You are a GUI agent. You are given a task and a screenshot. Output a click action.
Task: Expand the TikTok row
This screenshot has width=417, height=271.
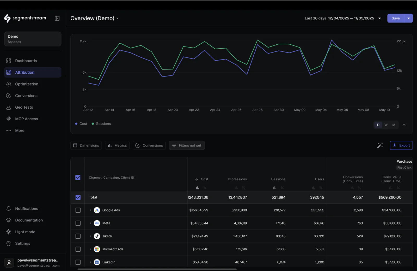tap(90, 236)
